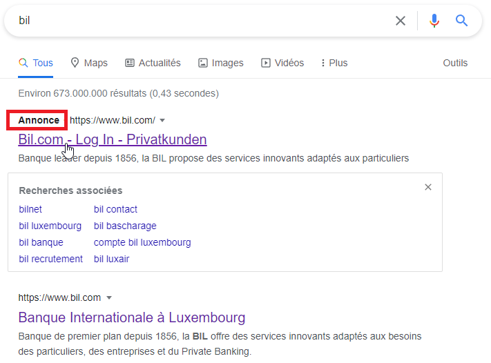Open Banque Internationale à Luxembourg result
Image resolution: width=491 pixels, height=363 pixels.
[x=132, y=317]
